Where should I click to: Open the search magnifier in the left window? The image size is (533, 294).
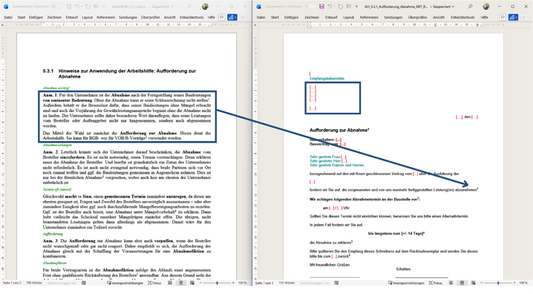[189, 7]
